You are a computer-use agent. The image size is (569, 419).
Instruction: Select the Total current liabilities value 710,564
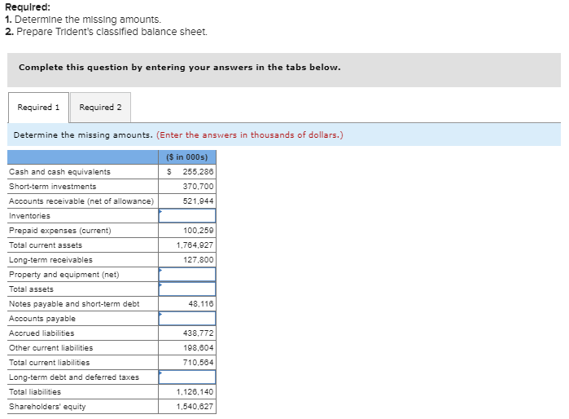198,362
